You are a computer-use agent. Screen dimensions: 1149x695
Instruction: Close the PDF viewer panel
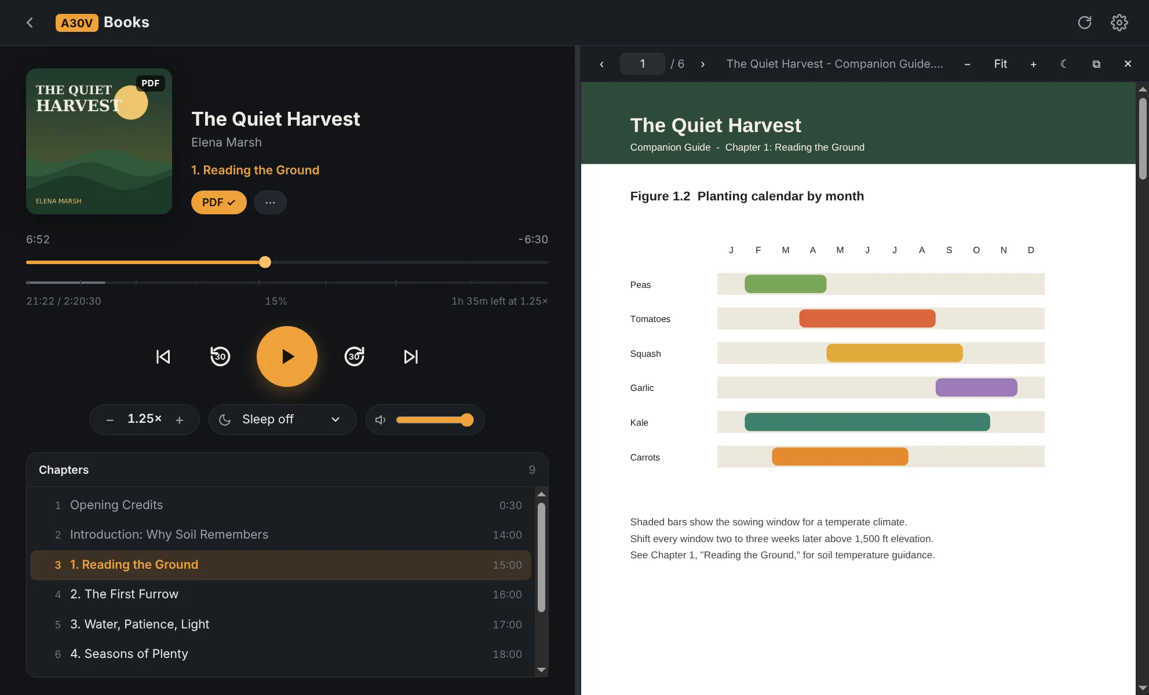tap(1128, 64)
